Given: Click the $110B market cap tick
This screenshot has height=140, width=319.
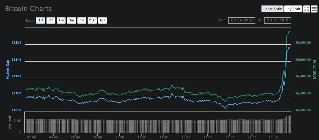Looking at the screenshot, I should (16, 93).
